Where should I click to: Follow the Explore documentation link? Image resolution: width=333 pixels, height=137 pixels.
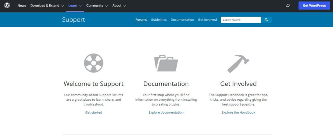pos(166,112)
